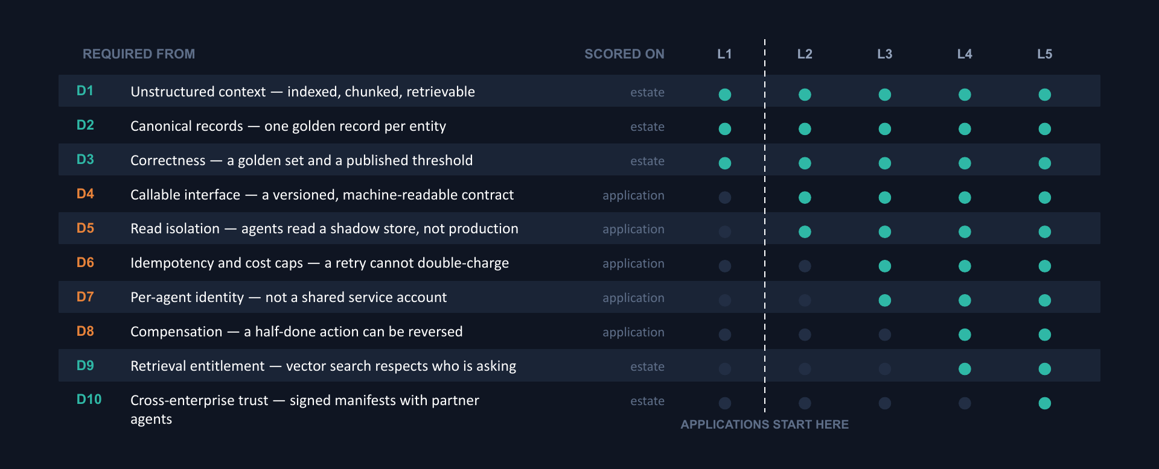The width and height of the screenshot is (1159, 469).
Task: Select the Cross-enterprise trust description
Action: (305, 409)
